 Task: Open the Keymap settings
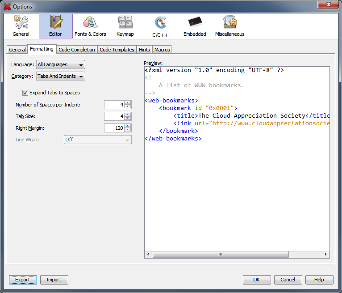tap(125, 26)
